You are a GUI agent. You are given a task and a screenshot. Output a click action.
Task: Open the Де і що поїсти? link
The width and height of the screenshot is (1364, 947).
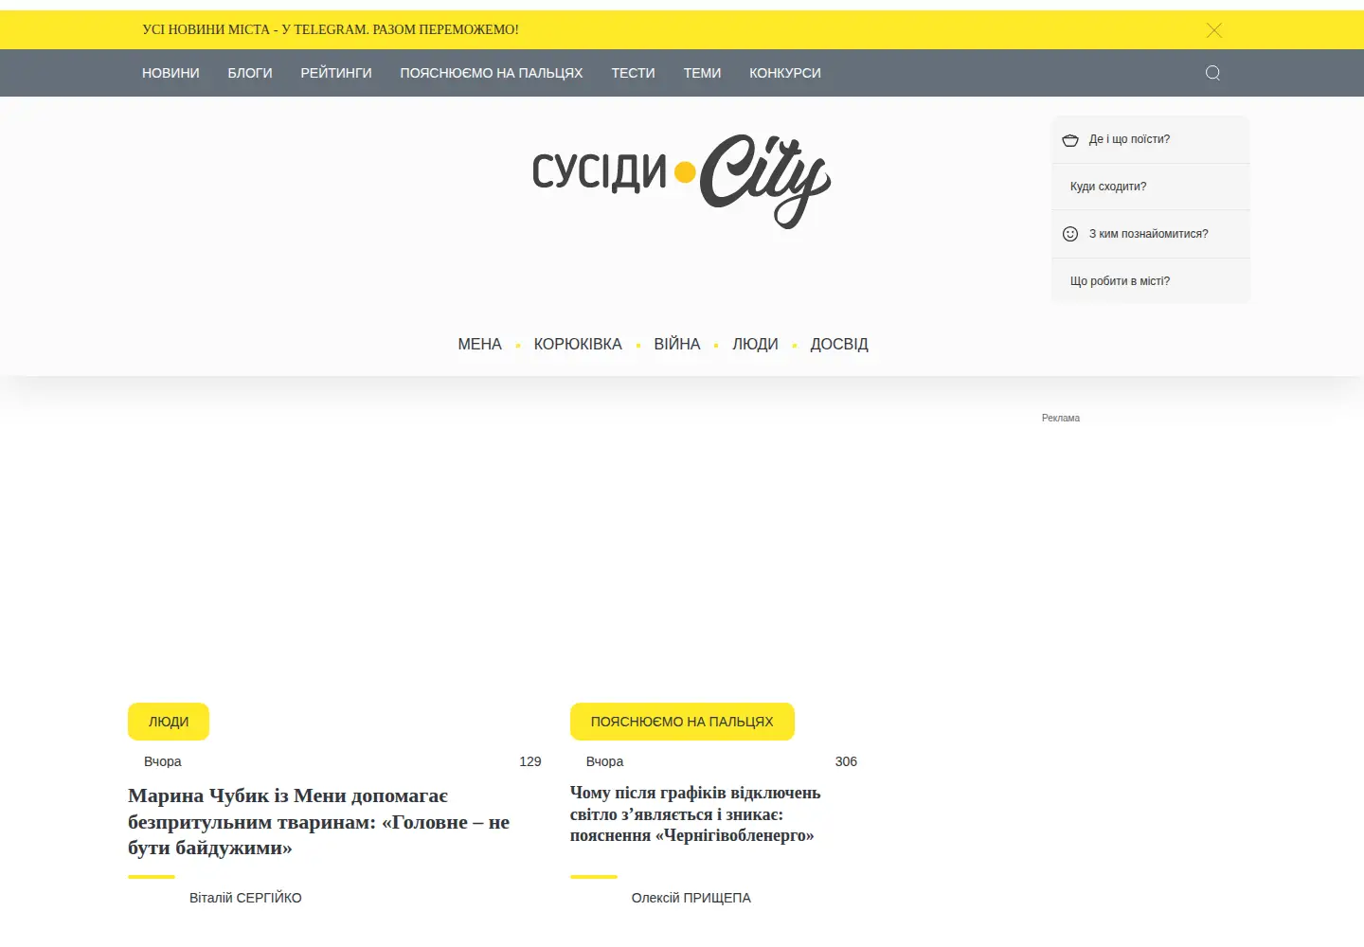[x=1129, y=139]
